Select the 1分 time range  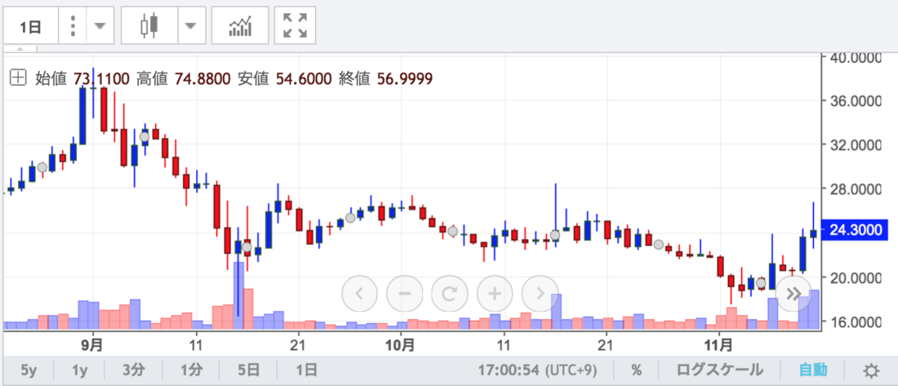[191, 370]
